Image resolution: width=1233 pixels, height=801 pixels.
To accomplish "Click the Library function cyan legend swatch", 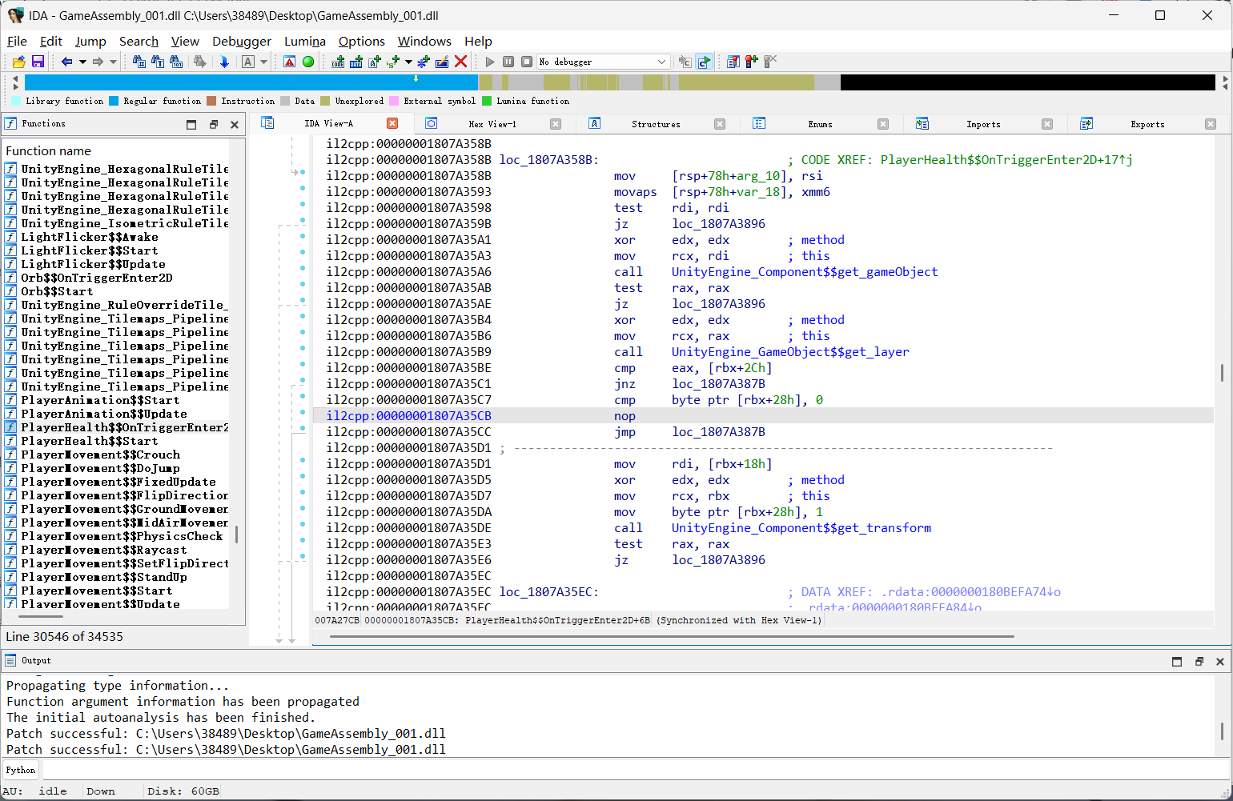I will [x=16, y=101].
